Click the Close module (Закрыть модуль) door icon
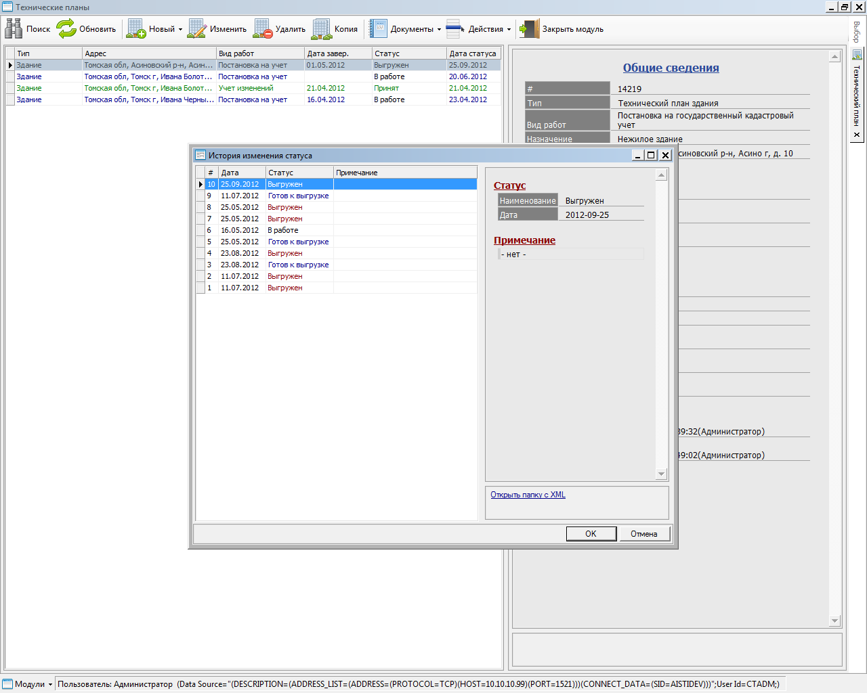 530,28
